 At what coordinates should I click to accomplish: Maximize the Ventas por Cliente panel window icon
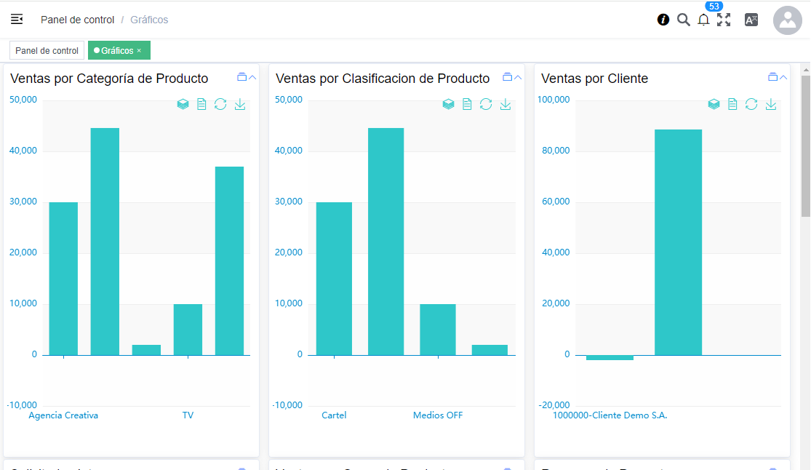772,77
